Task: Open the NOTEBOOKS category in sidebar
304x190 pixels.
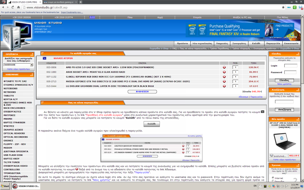Action: coord(11,88)
